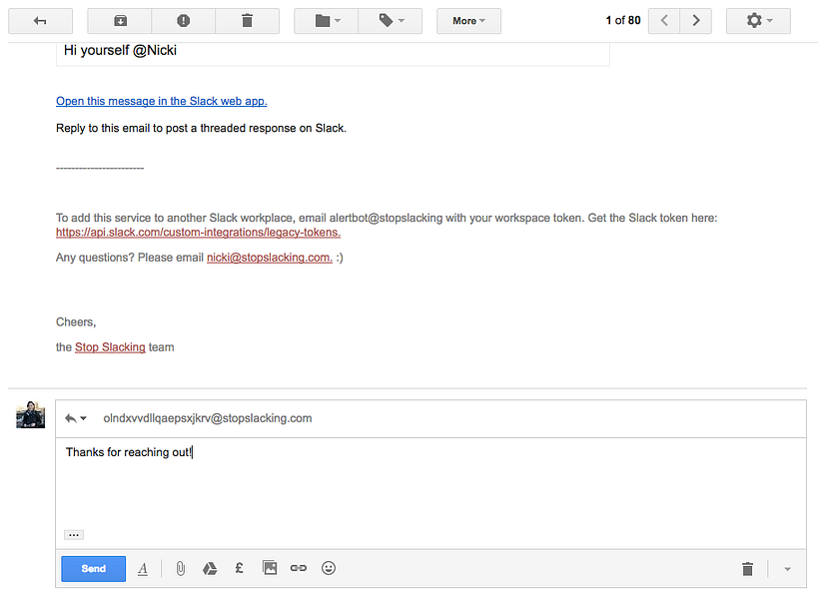
Task: Click the "Reply to this email to post a threaded response" text
Action: (x=201, y=128)
